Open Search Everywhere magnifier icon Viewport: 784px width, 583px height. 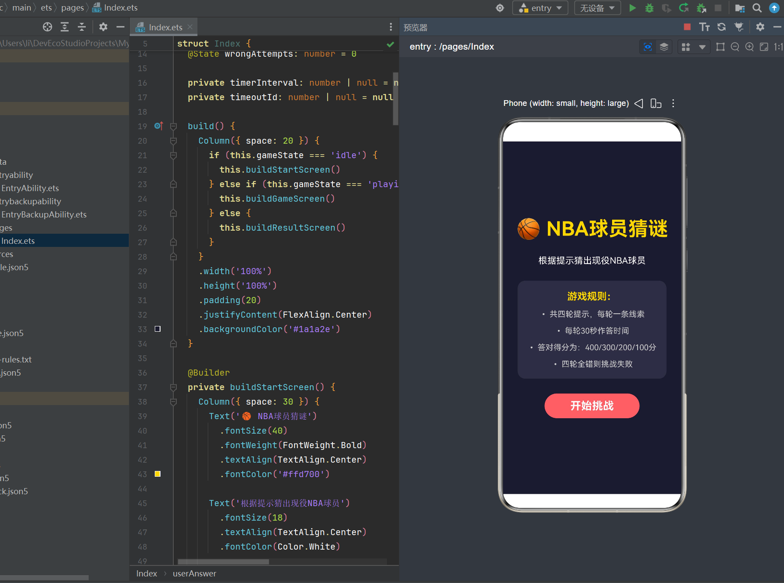click(757, 8)
